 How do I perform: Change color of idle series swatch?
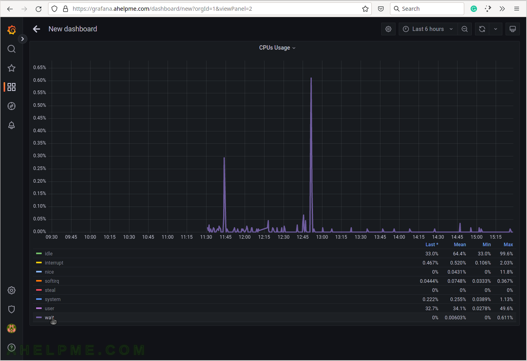click(x=39, y=253)
